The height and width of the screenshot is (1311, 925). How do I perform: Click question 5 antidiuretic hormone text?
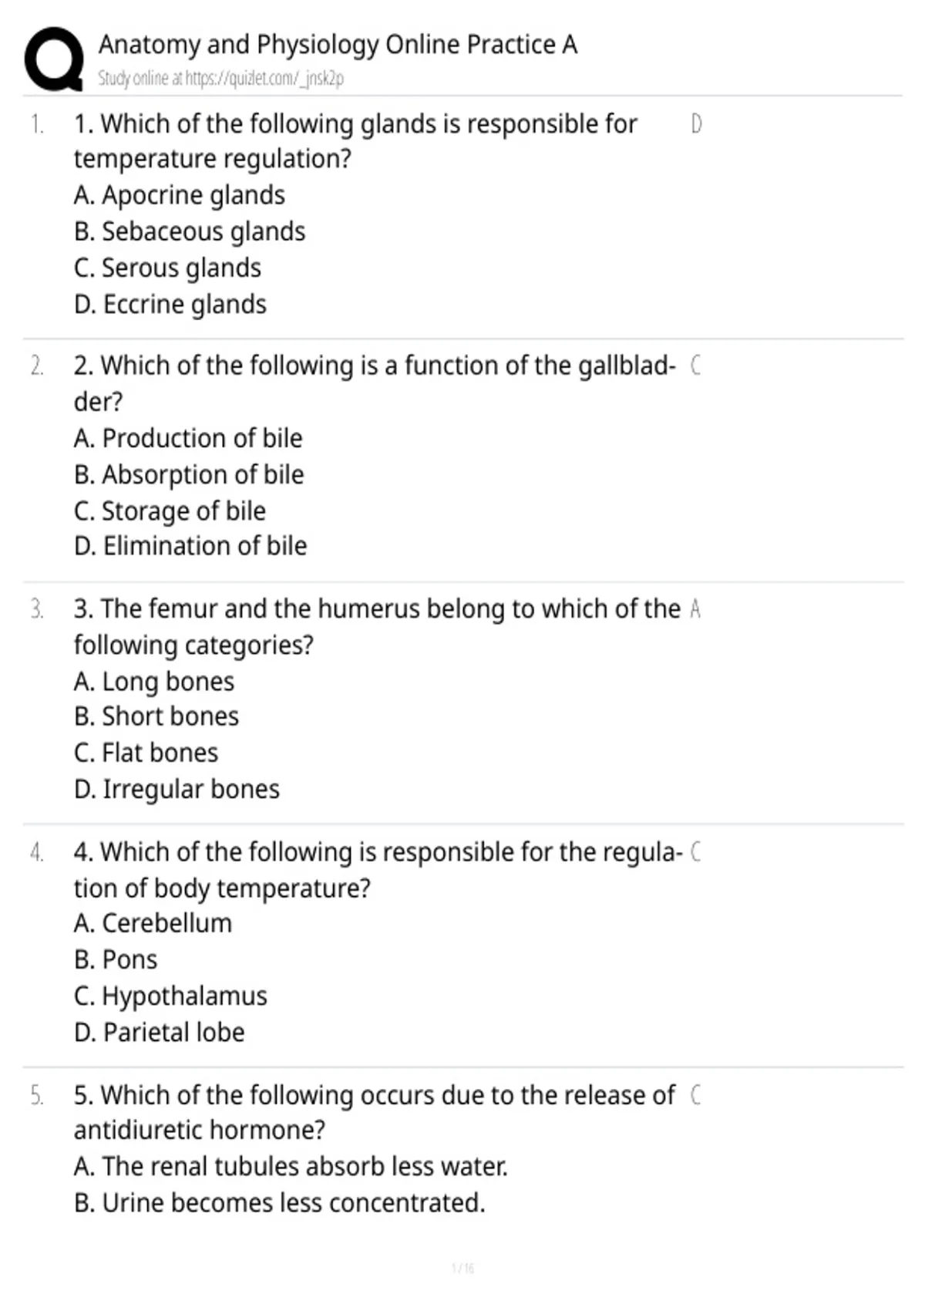click(375, 1112)
